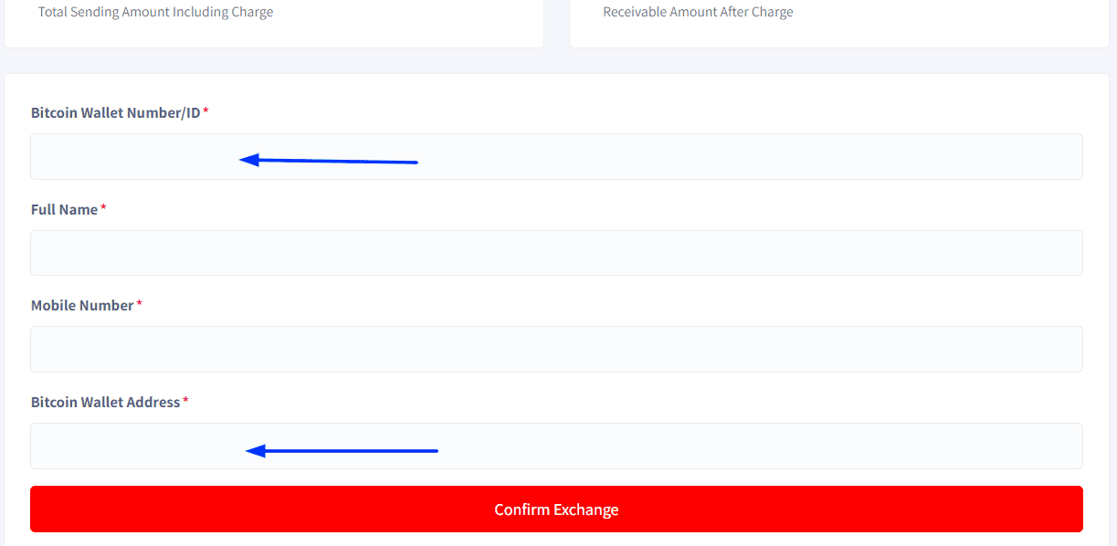The height and width of the screenshot is (546, 1117).
Task: Click Total Sending Amount Including Charge caption
Action: point(155,12)
